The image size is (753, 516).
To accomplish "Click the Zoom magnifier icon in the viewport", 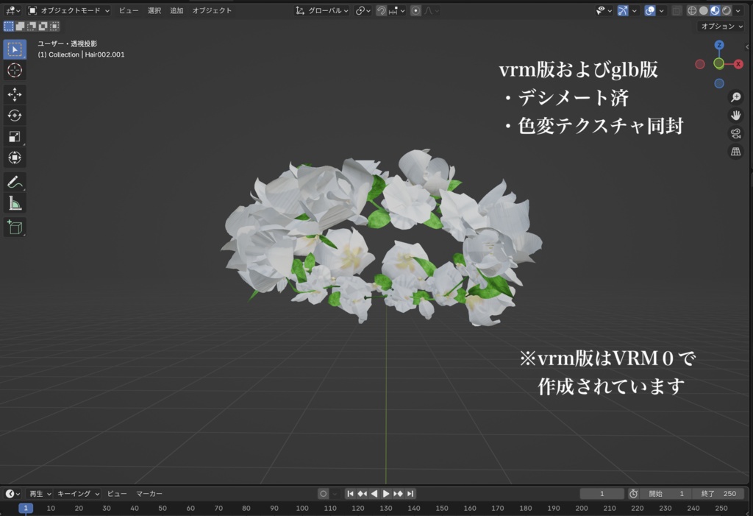I will (736, 96).
